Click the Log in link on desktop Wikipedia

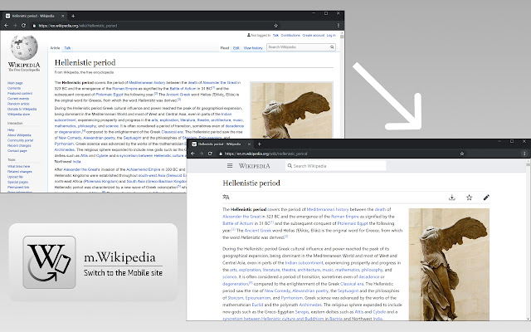point(331,35)
